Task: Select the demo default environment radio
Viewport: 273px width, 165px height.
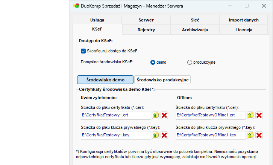Action: pyautogui.click(x=153, y=62)
